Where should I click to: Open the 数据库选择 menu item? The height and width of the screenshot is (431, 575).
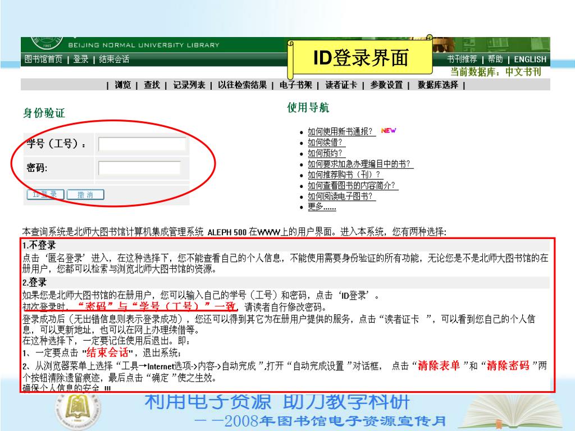point(438,85)
